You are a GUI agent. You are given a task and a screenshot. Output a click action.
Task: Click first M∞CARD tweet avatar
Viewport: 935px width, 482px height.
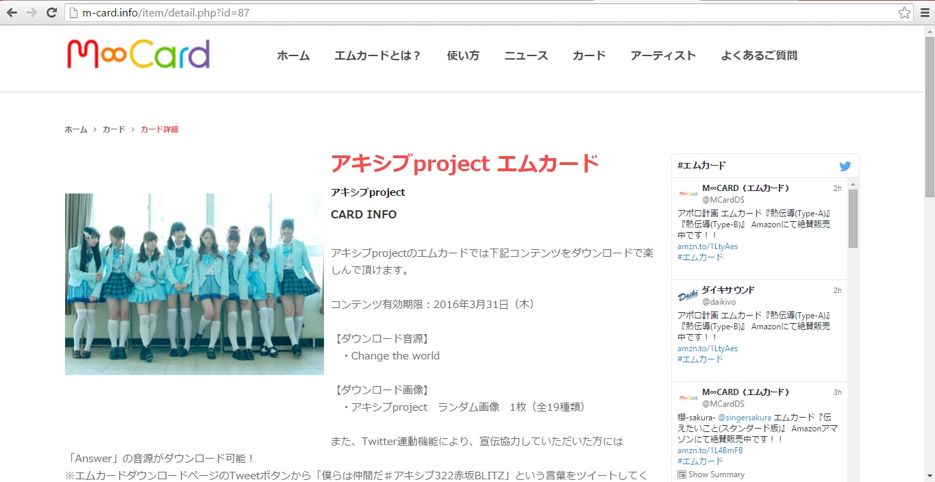point(688,194)
